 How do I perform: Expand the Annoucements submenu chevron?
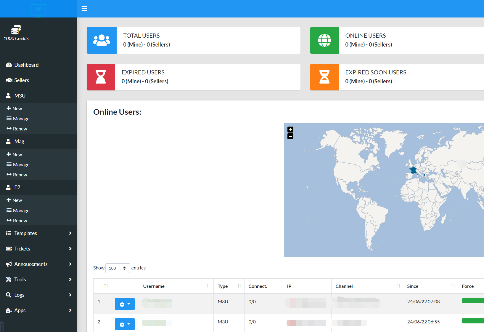pos(70,264)
